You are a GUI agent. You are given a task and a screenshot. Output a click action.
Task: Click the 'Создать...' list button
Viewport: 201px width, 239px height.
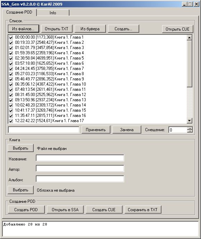point(123,29)
